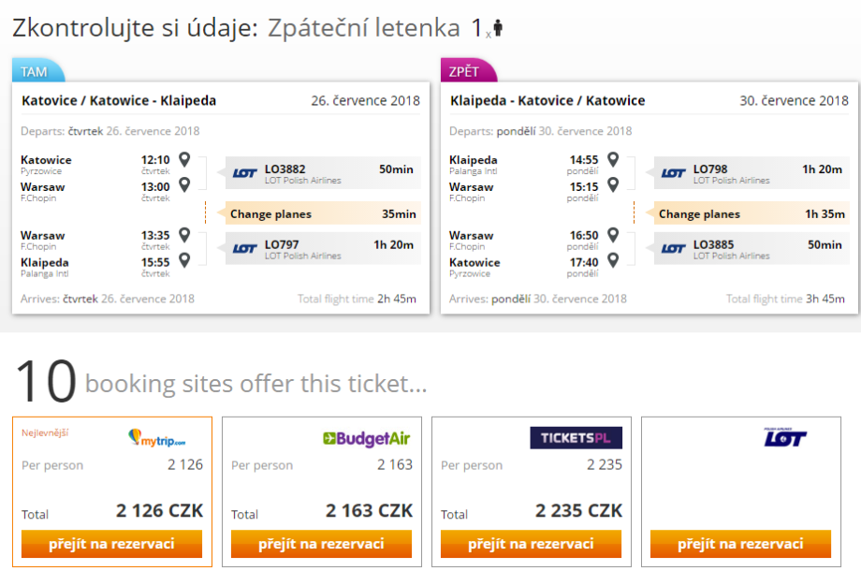861x571 pixels.
Task: Click the location pin next to Katowice 17:40
Action: 613,261
